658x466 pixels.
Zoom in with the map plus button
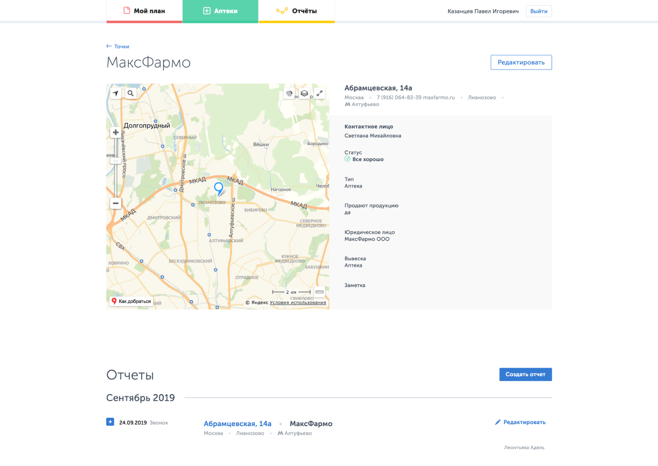pos(116,132)
